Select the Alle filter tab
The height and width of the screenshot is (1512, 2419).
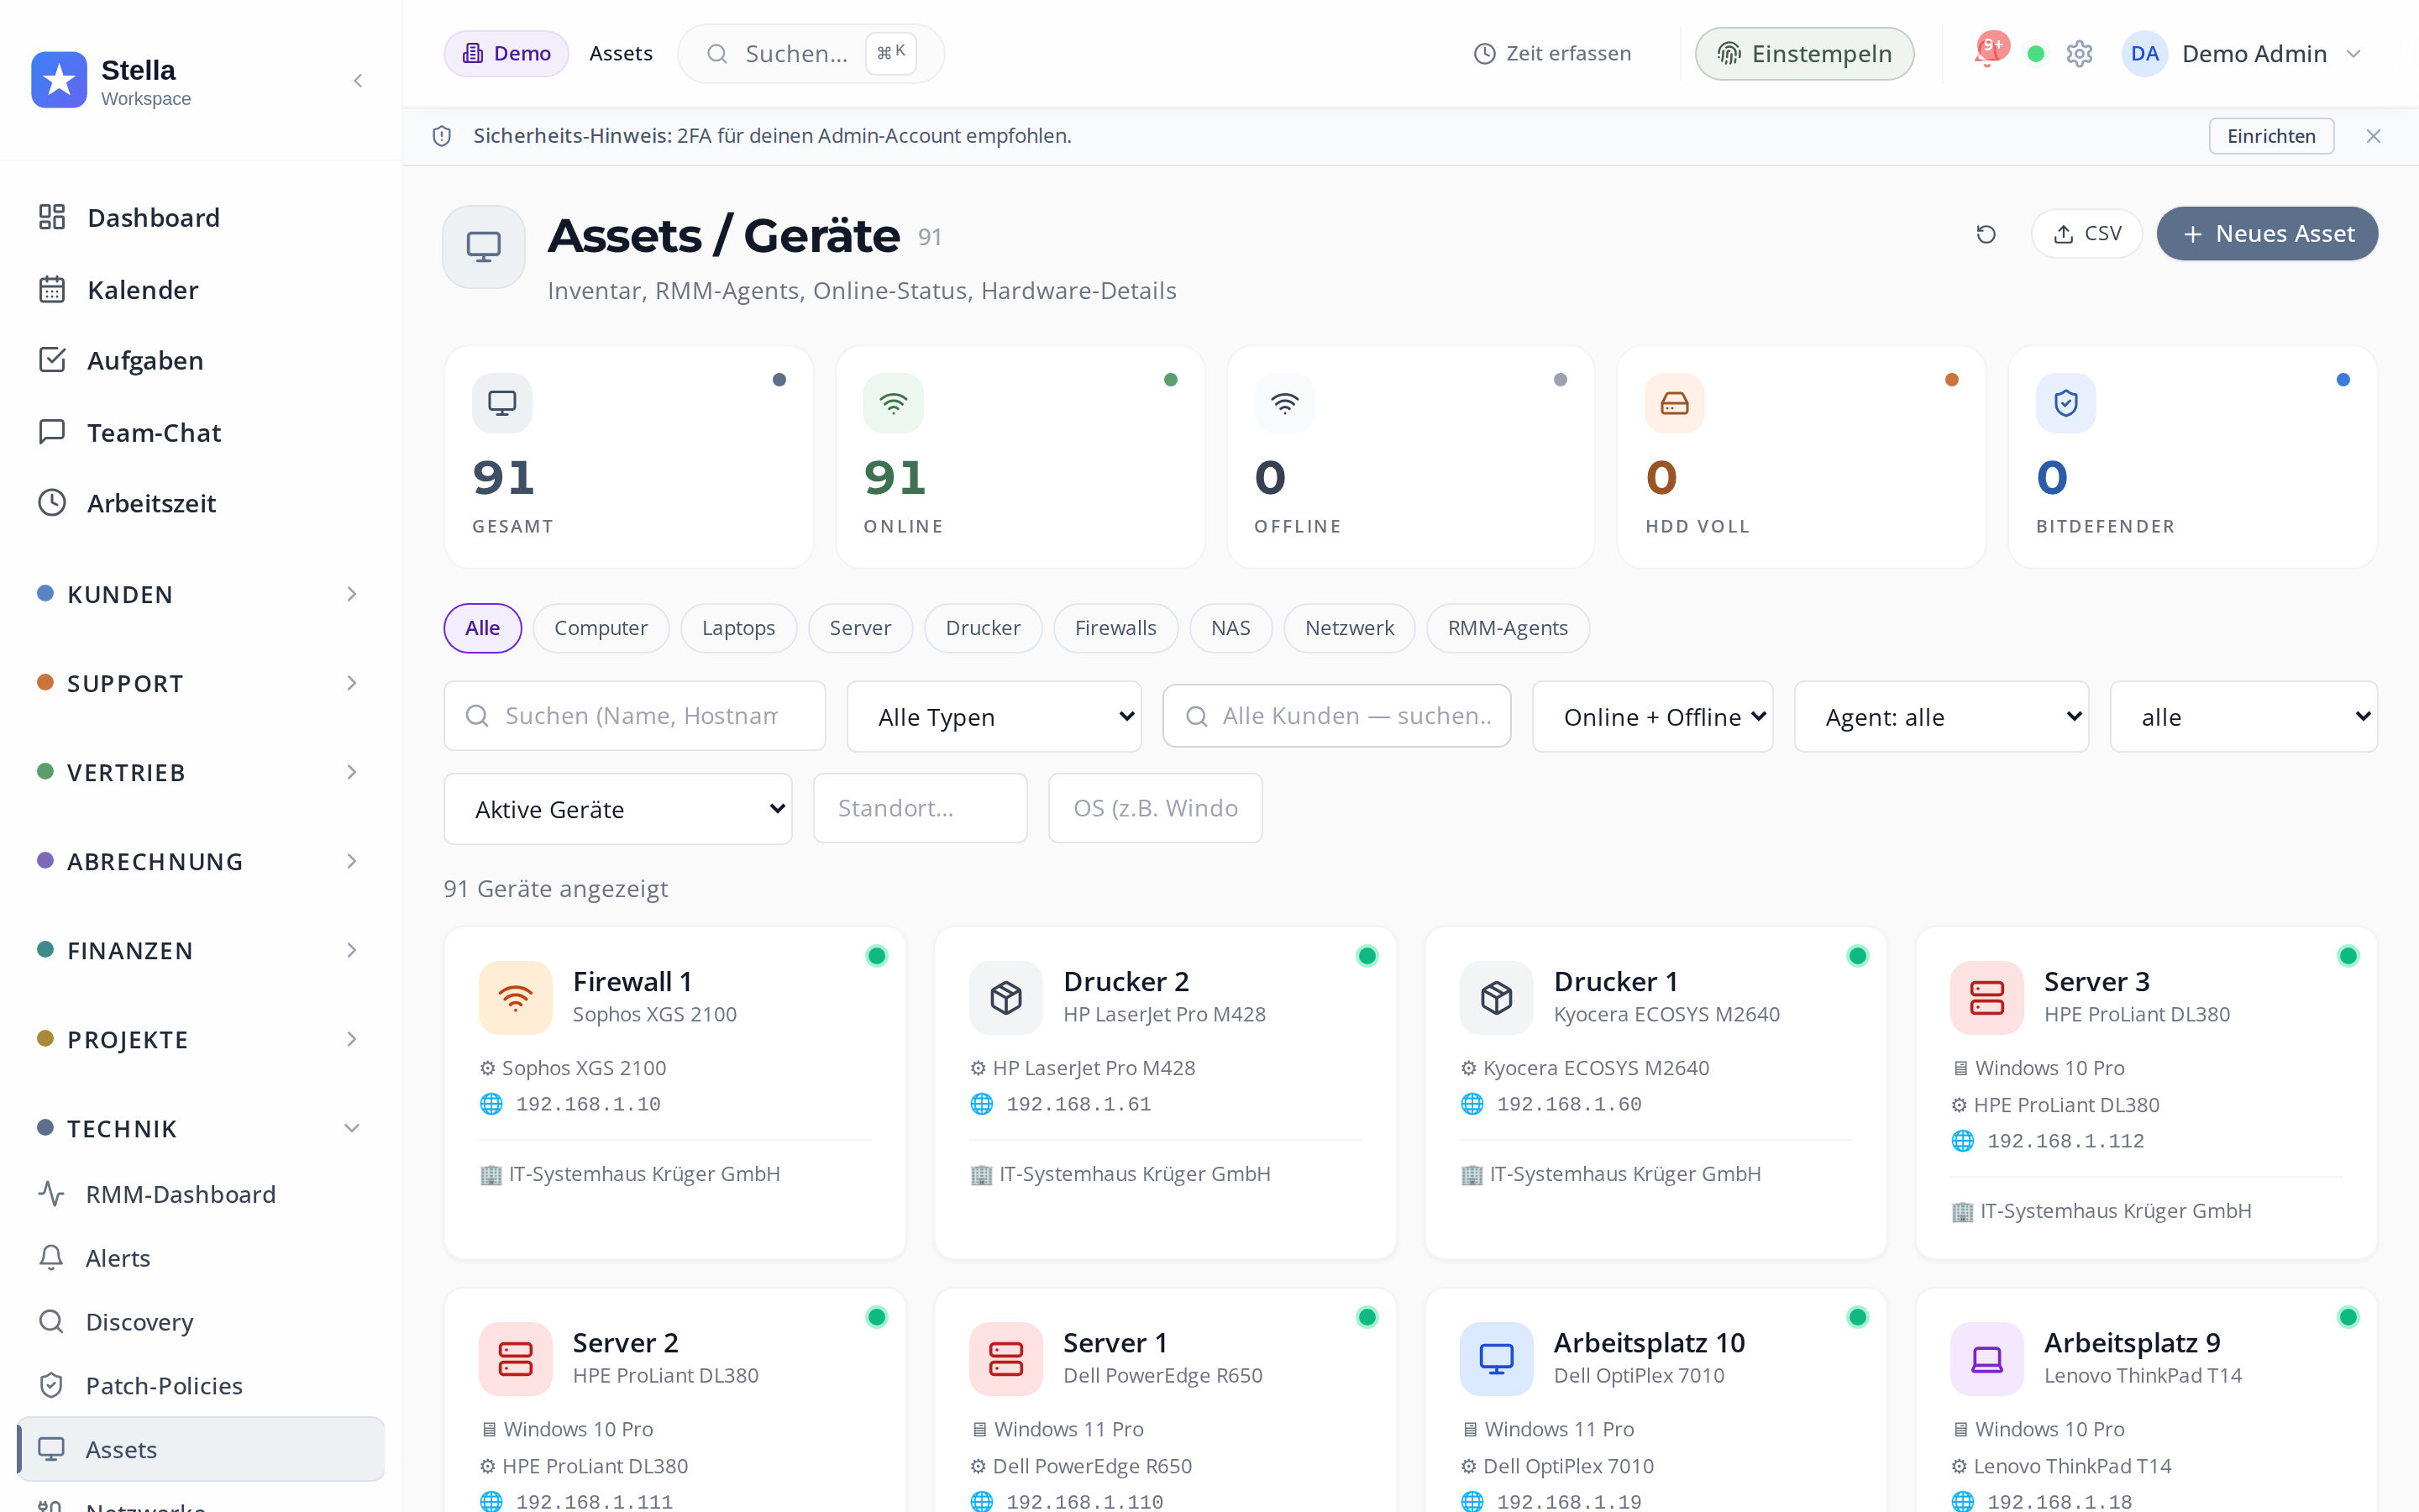coord(483,628)
